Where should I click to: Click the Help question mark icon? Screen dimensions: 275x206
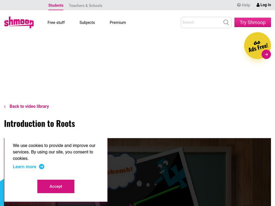pos(239,5)
